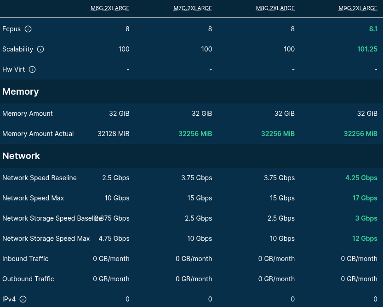
Task: Click the info icon next to Scalability
Action: click(40, 49)
